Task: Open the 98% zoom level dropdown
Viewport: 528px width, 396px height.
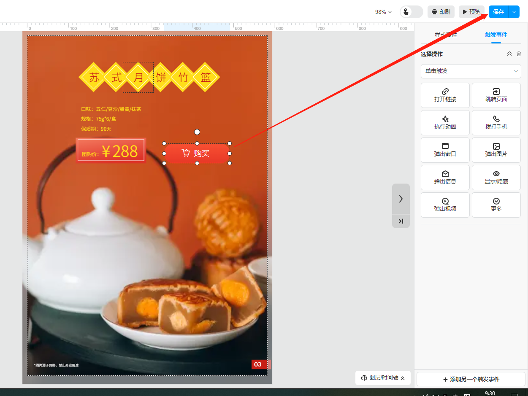Action: tap(383, 12)
